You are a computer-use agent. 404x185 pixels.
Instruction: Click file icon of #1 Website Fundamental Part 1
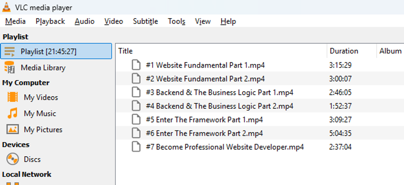coord(136,65)
